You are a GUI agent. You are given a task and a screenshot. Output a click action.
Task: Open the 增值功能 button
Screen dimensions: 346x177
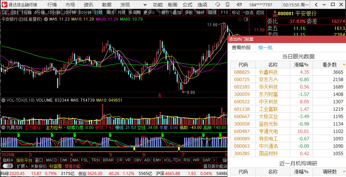73,166
